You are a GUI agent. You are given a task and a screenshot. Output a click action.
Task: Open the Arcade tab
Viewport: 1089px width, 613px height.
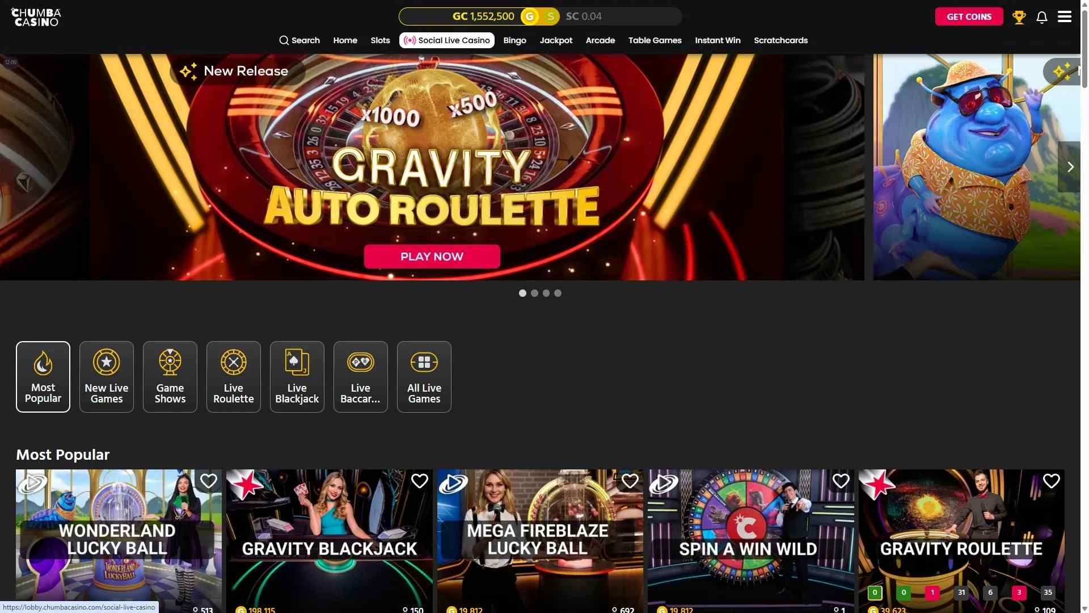tap(600, 40)
